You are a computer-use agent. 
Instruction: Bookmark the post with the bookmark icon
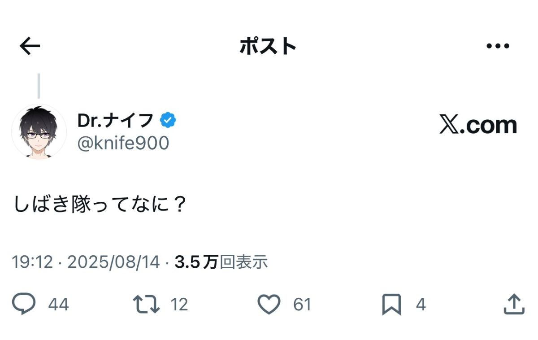[x=391, y=305]
